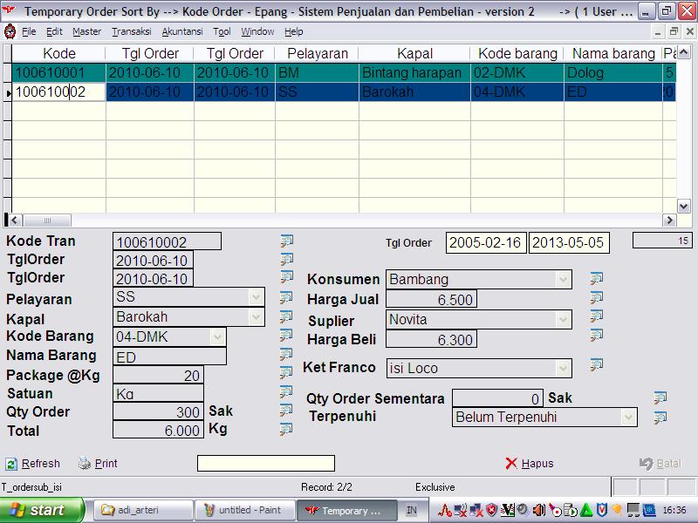The width and height of the screenshot is (698, 523).
Task: Click the lookup icon next to Suplier
Action: tap(597, 316)
